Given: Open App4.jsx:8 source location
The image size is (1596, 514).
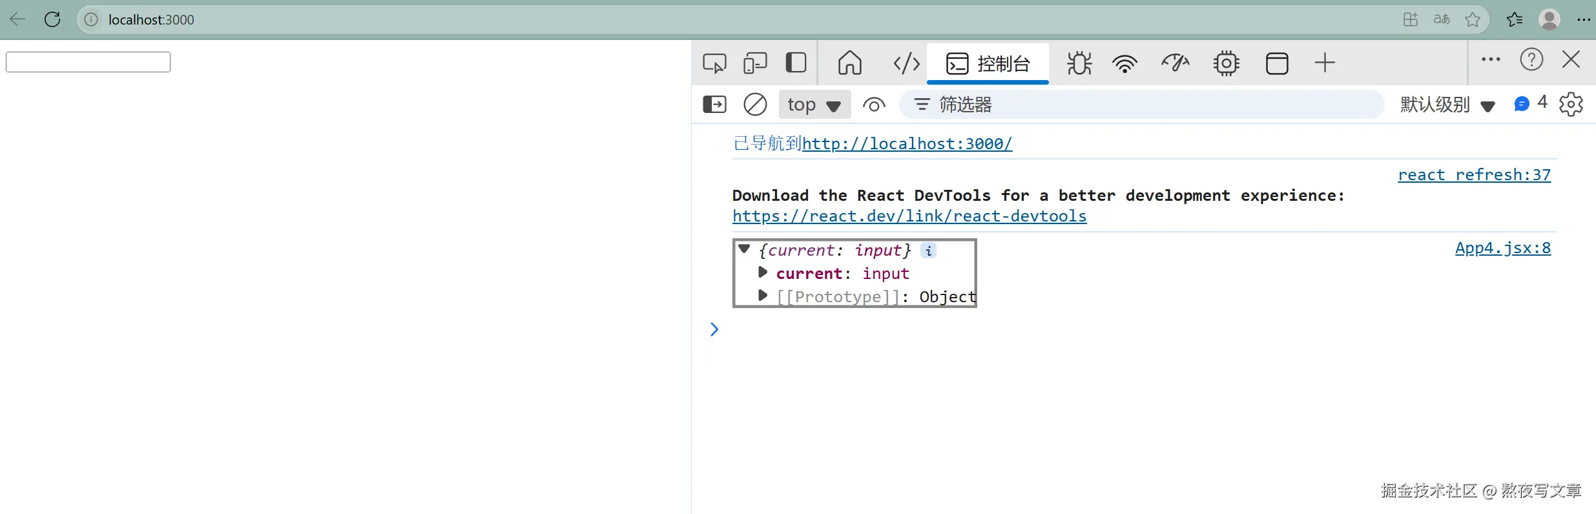Looking at the screenshot, I should click(x=1502, y=247).
